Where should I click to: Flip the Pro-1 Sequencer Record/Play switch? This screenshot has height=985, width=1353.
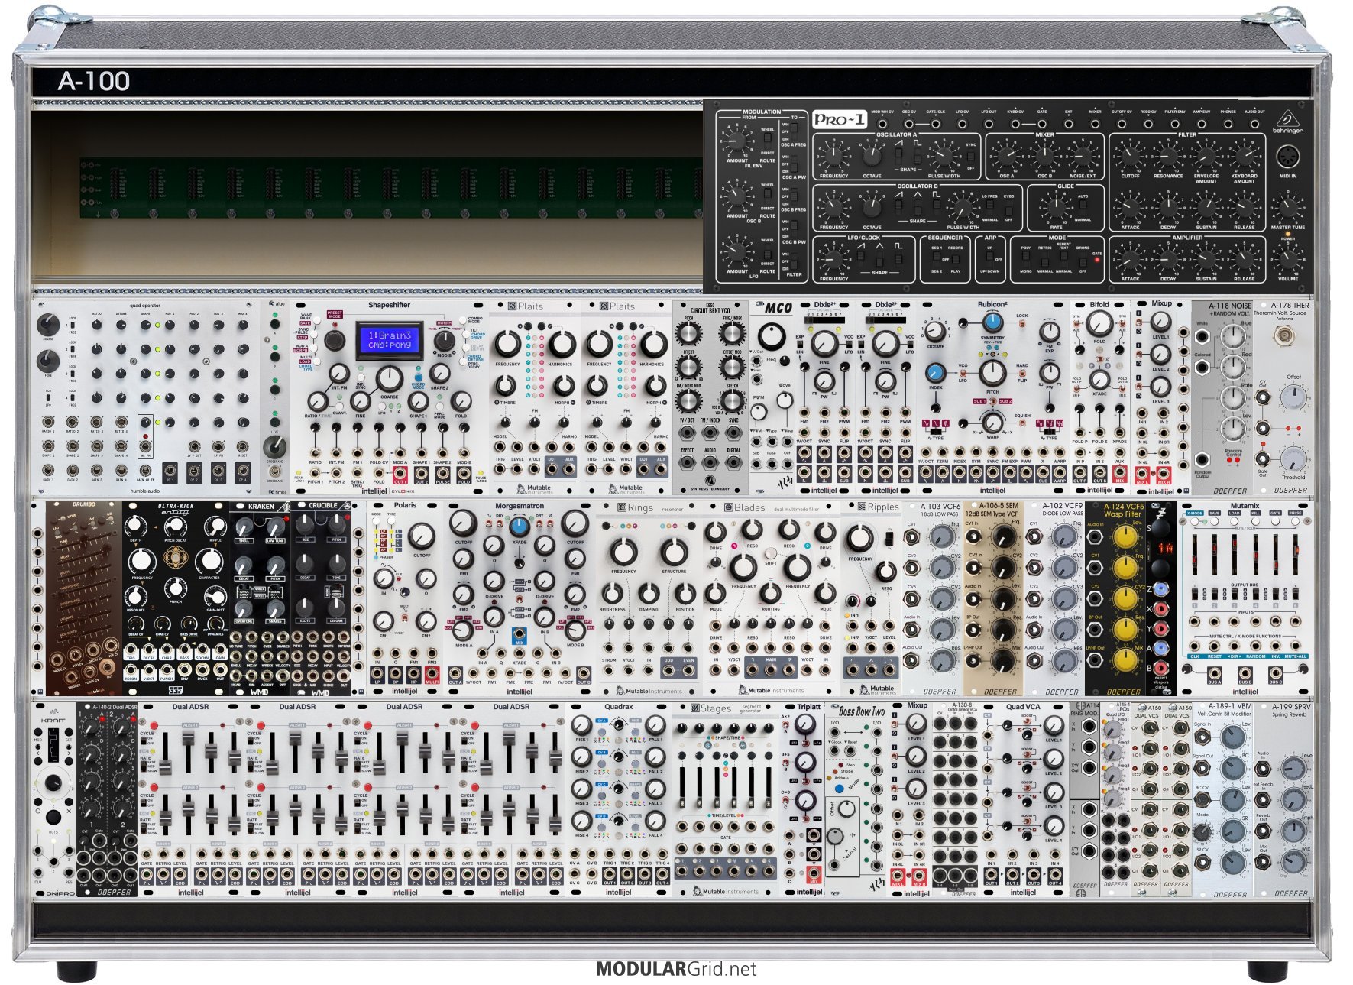pos(955,260)
